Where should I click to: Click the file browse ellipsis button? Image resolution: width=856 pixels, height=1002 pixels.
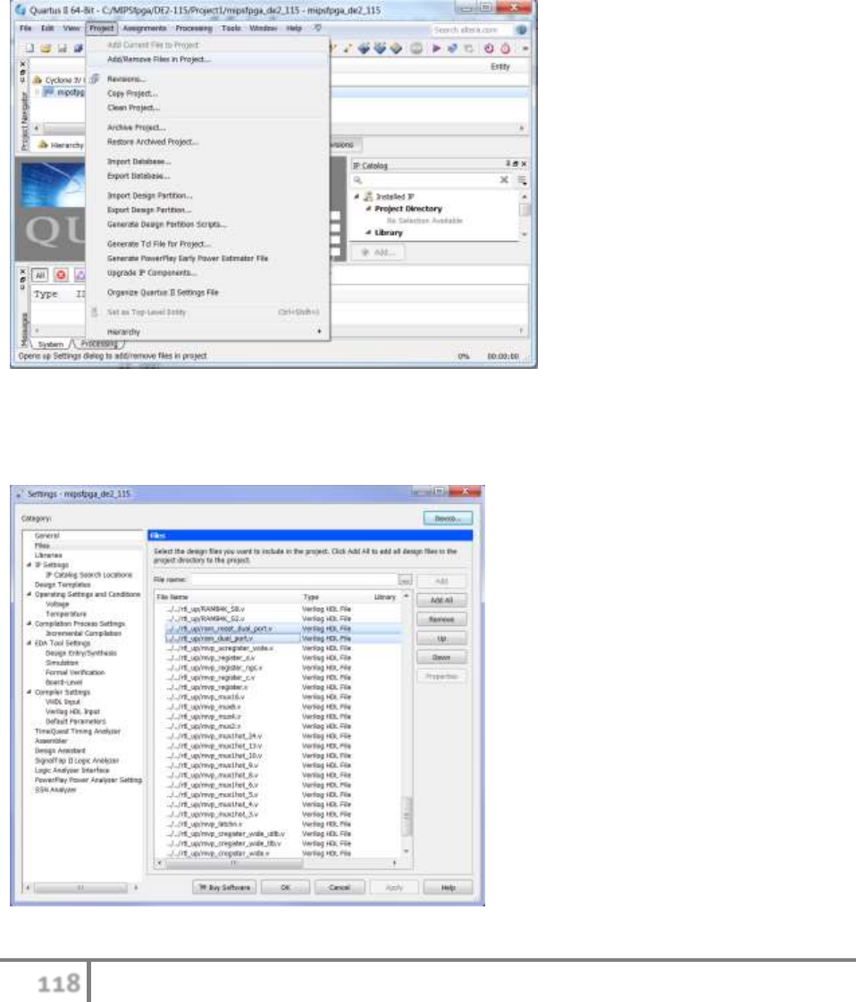(406, 580)
